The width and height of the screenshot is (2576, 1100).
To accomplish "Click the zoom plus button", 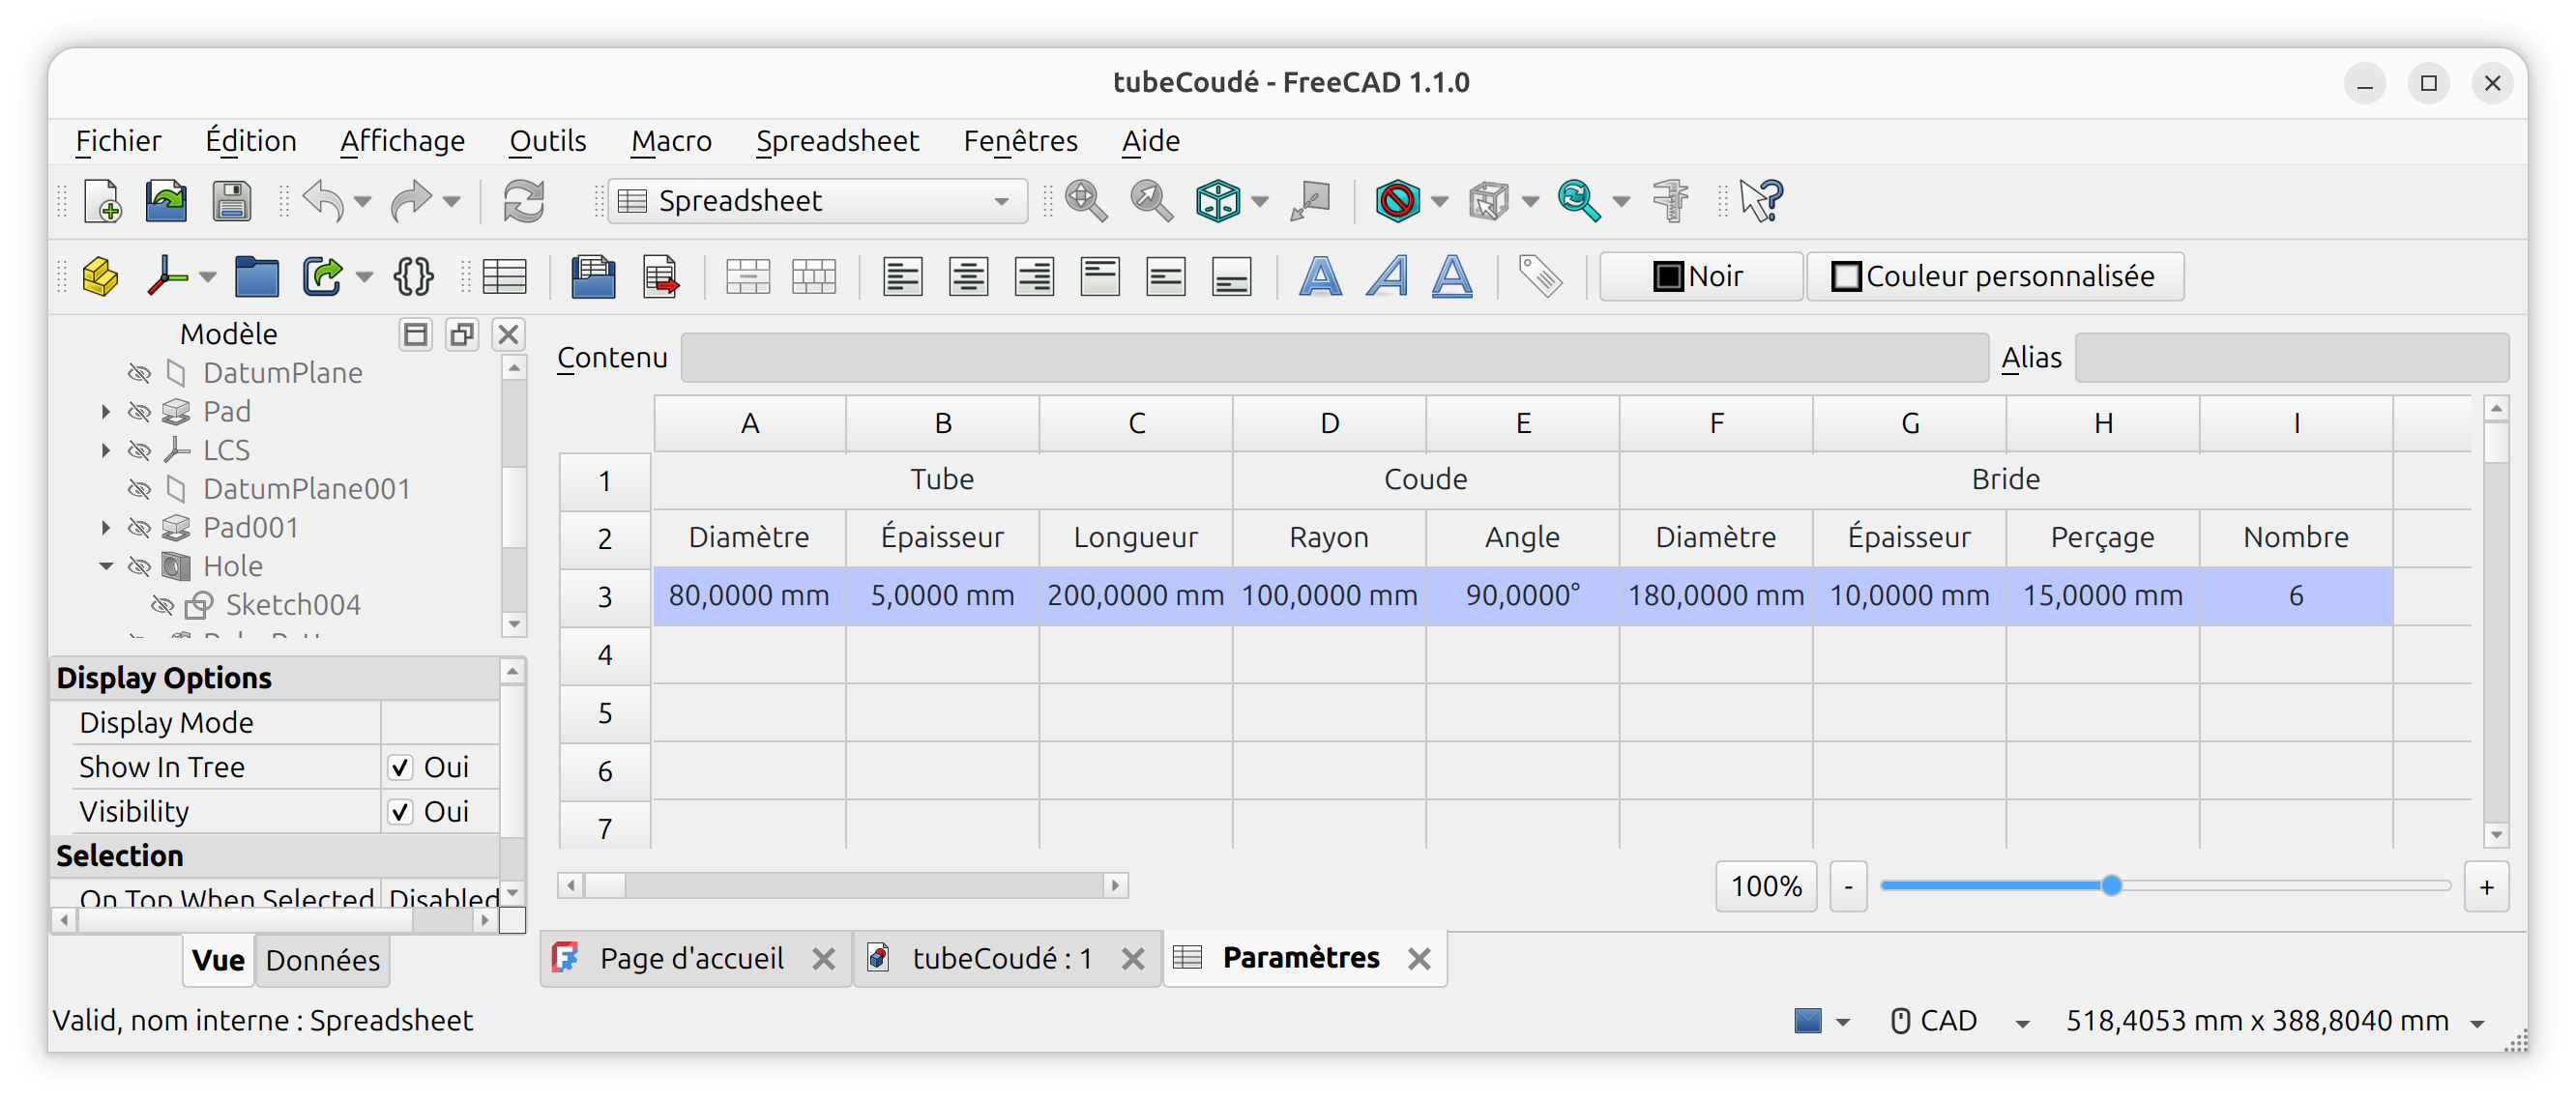I will tap(2486, 887).
